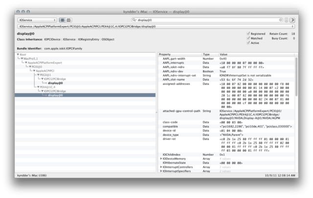This screenshot has width=313, height=198.
Task: Select display@0 under PEG0@1 bridge
Action: pos(54,83)
